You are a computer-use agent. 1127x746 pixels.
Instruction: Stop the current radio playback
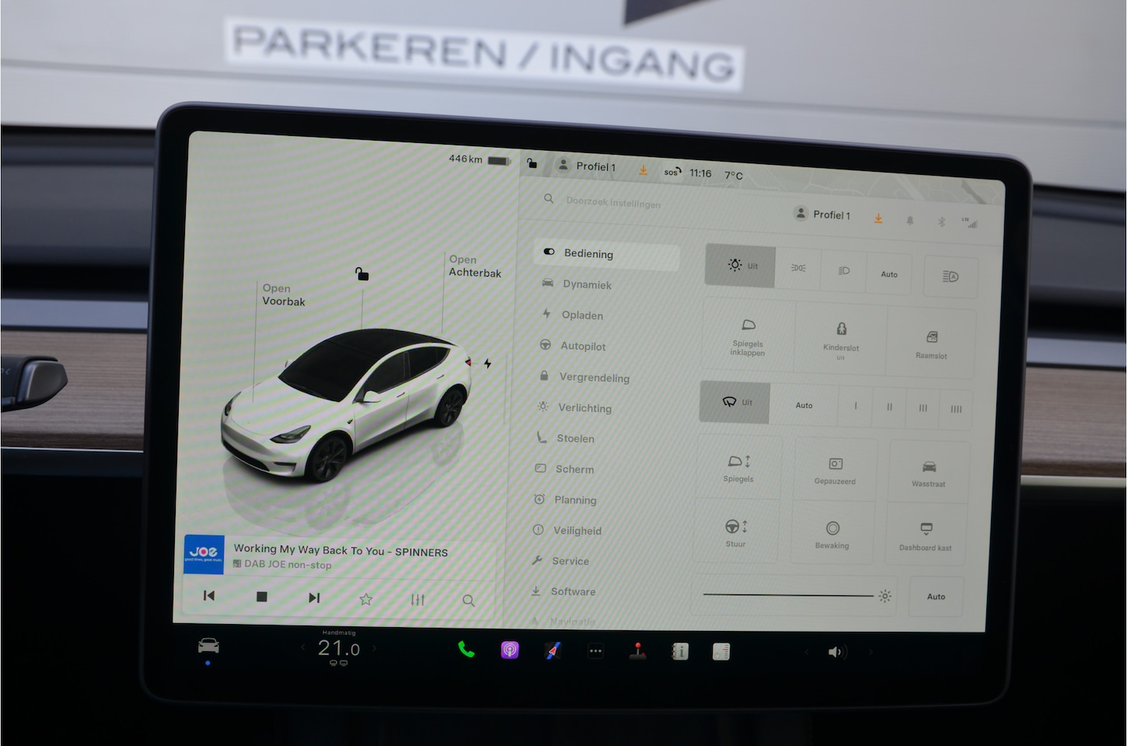(262, 597)
